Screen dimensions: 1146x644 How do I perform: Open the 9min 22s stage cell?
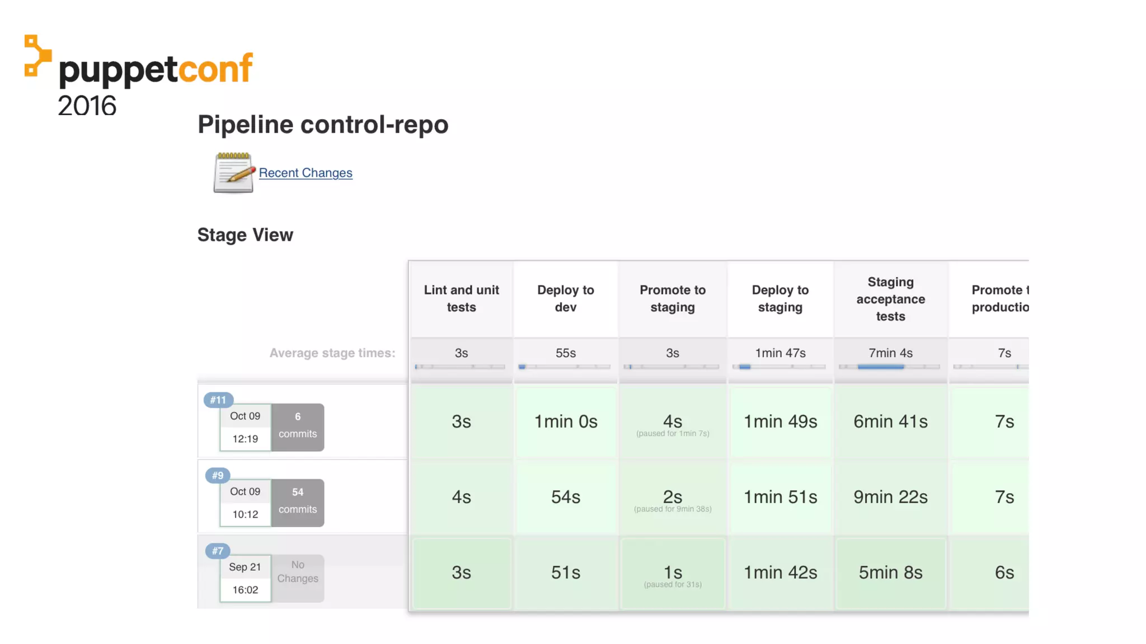point(890,497)
